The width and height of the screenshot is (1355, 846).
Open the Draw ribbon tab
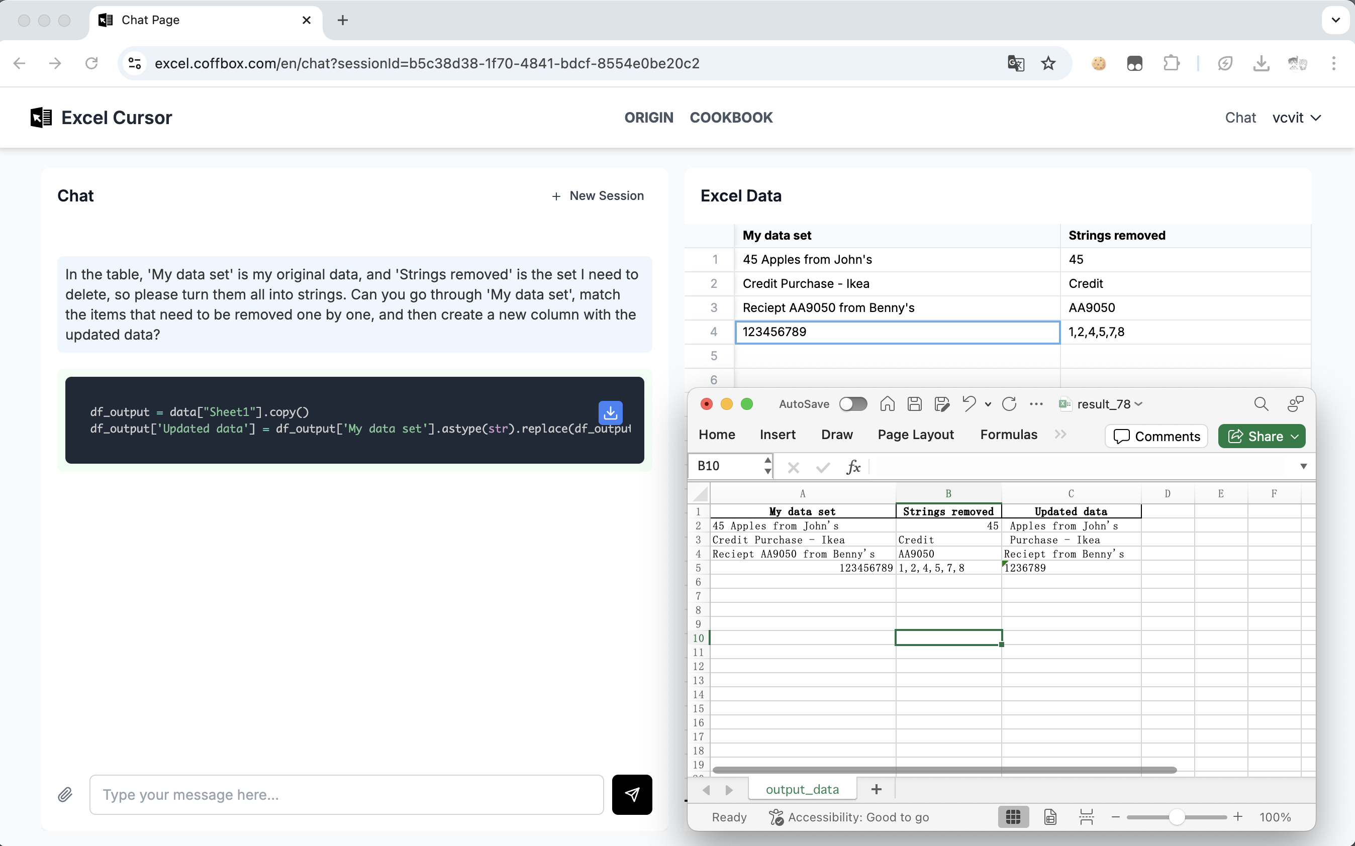837,434
